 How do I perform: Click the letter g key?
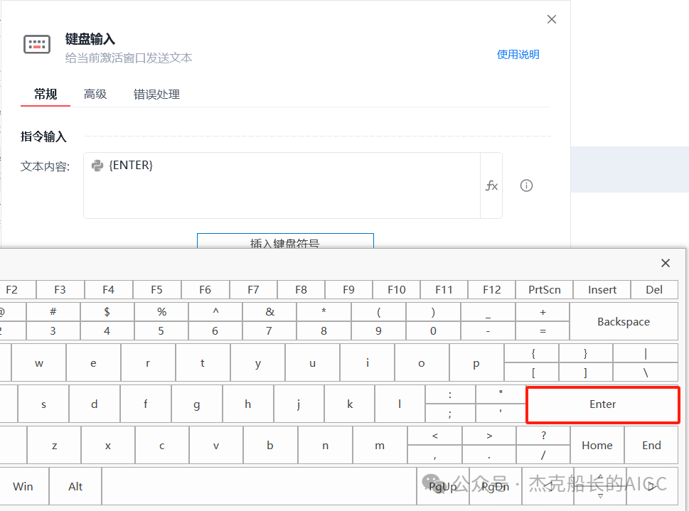point(197,404)
